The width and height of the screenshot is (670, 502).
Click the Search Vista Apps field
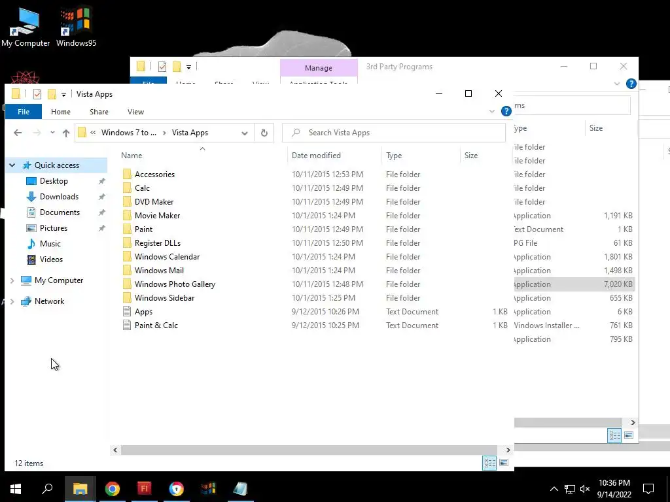coord(393,133)
